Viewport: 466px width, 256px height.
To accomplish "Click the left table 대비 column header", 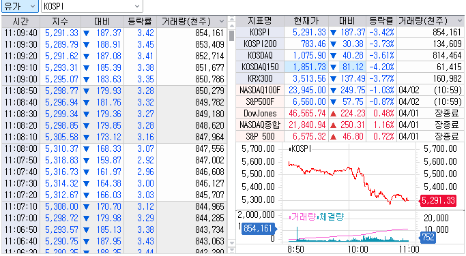I will (x=102, y=21).
